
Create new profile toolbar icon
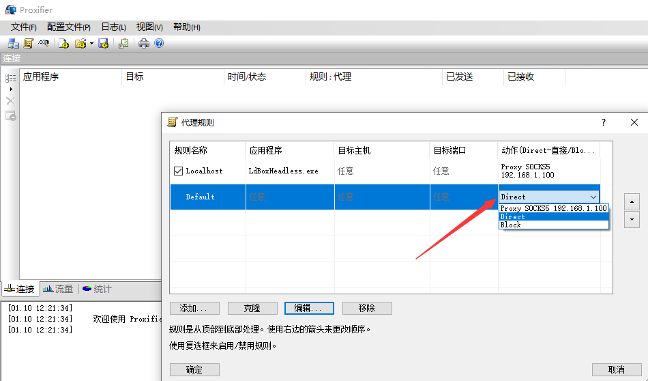63,43
